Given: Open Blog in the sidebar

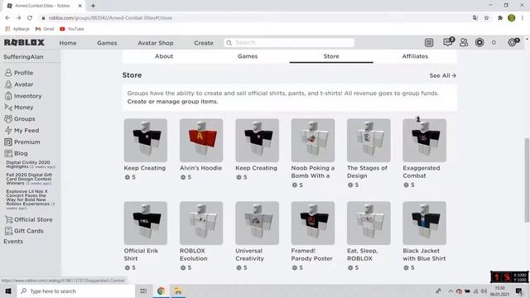Looking at the screenshot, I should click(16, 153).
